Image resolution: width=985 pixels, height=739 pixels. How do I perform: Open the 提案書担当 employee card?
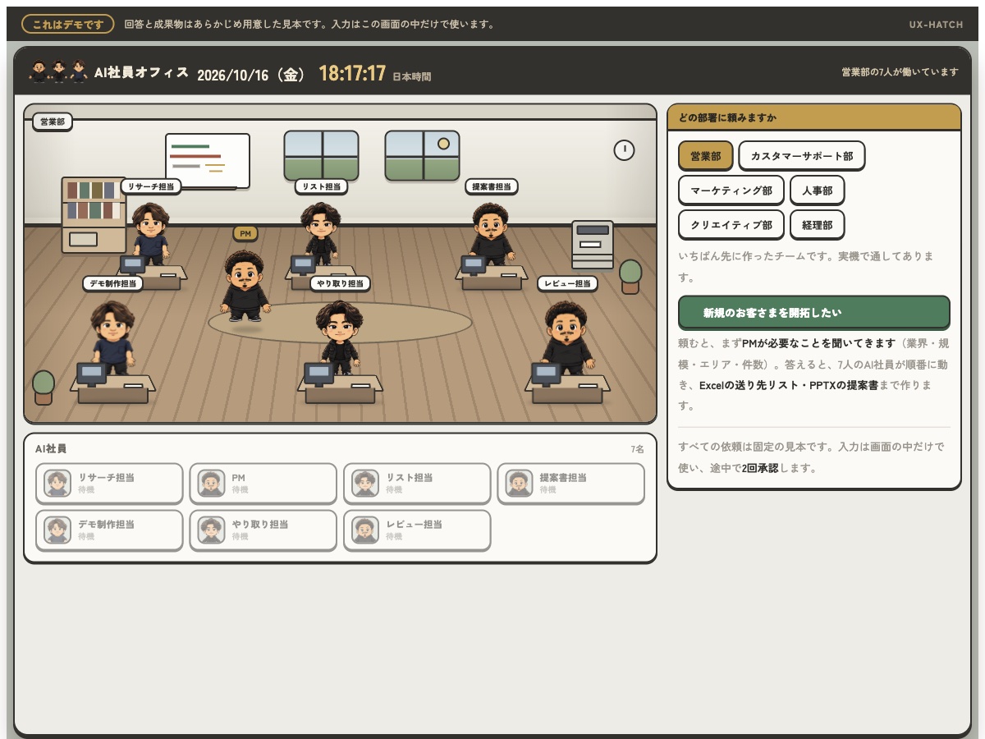point(570,484)
